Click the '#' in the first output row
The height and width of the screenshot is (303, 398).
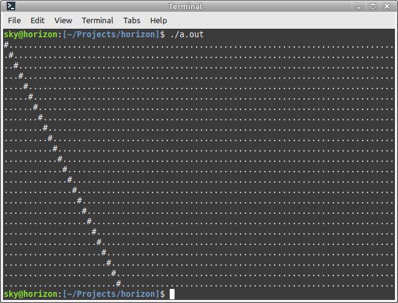coord(6,45)
